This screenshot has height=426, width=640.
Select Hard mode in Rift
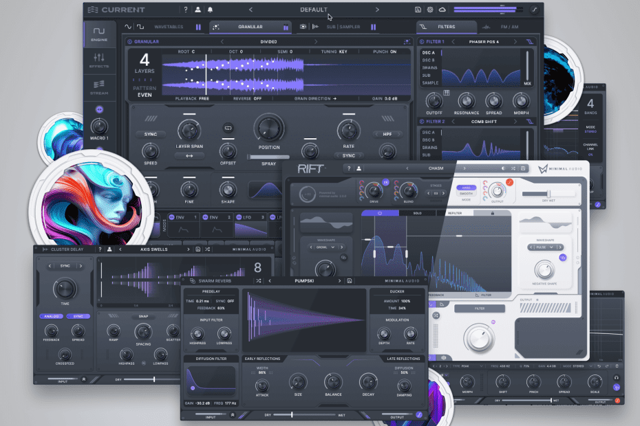[467, 187]
